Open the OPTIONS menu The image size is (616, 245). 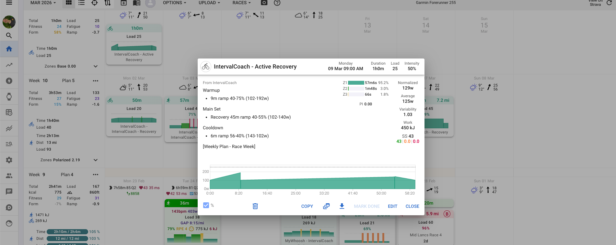coord(174,3)
